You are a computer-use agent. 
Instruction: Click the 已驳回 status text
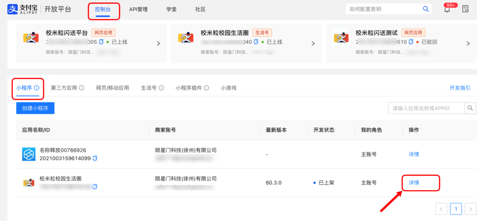coord(429,42)
